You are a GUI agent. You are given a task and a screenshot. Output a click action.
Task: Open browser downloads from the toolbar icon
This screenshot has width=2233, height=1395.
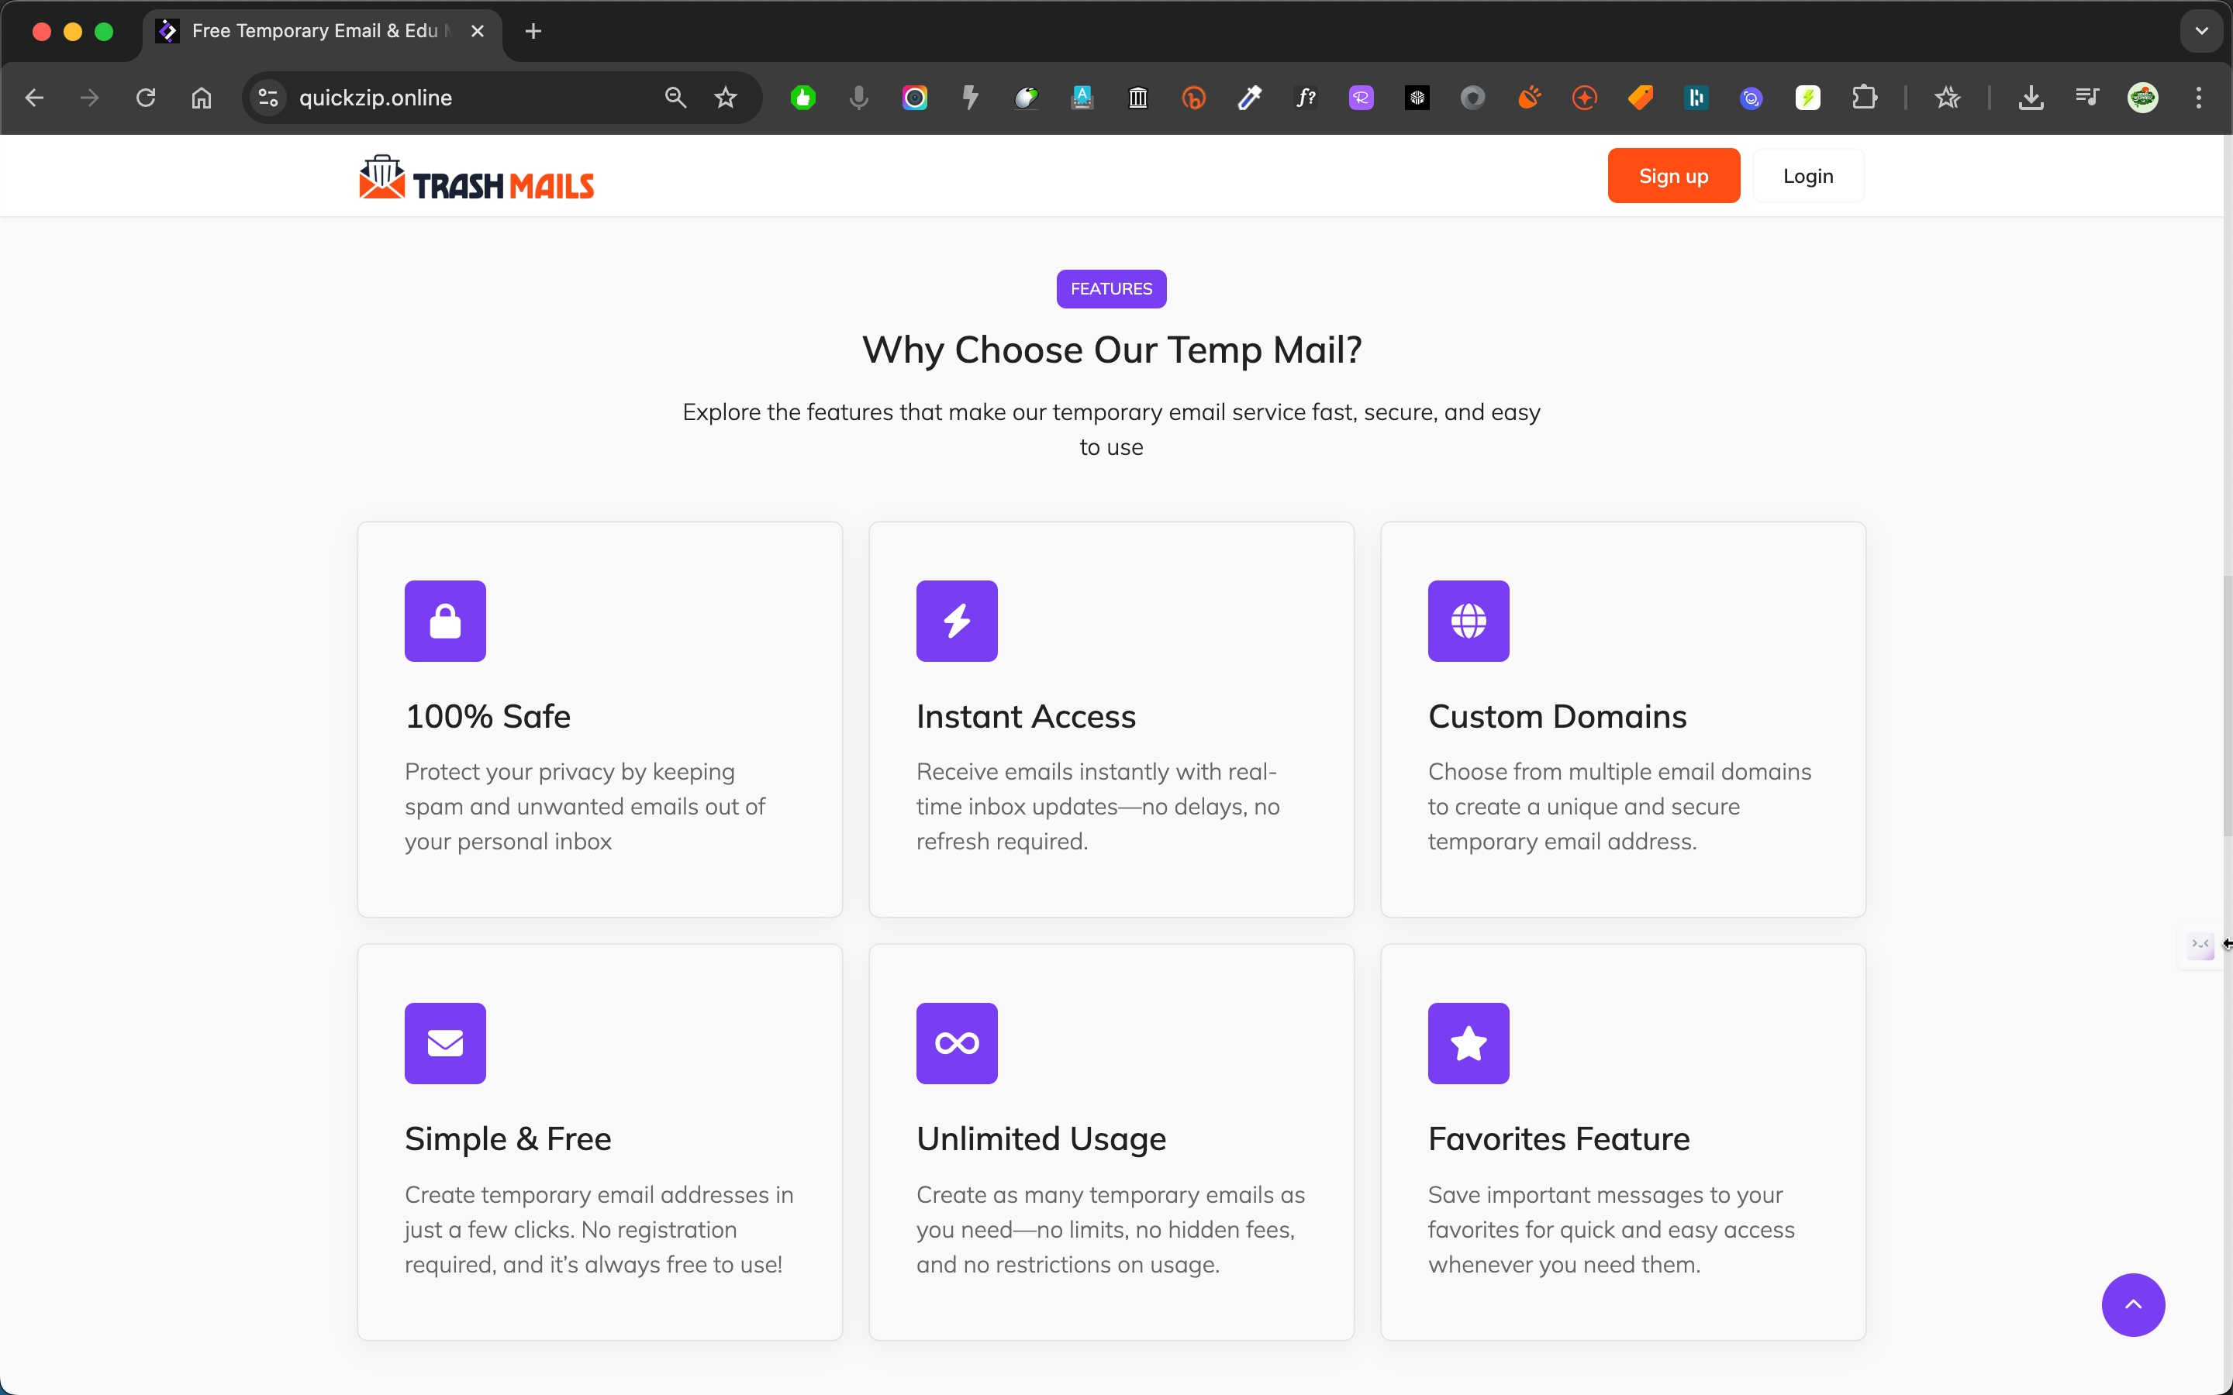click(2032, 98)
